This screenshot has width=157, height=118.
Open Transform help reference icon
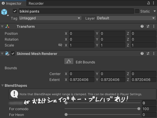[142, 26]
